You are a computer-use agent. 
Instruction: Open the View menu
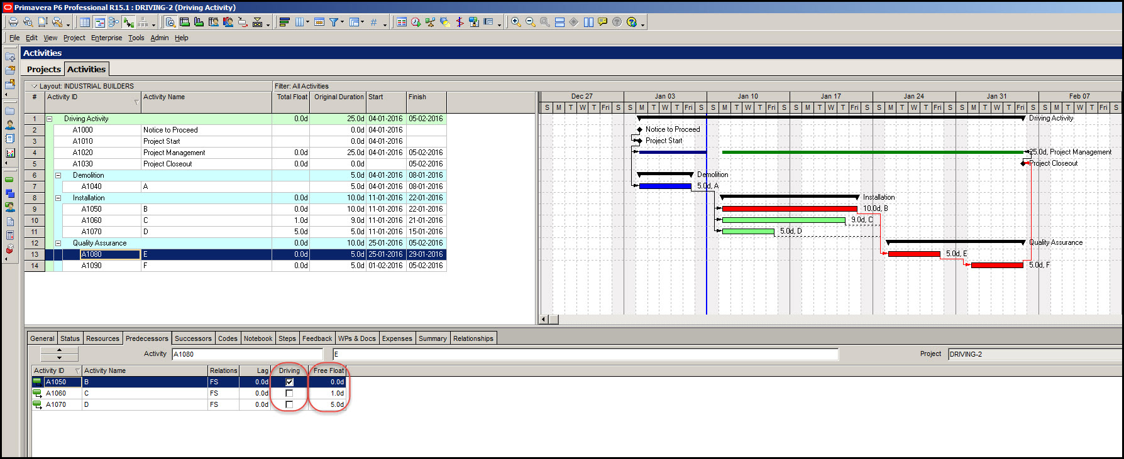(x=50, y=38)
